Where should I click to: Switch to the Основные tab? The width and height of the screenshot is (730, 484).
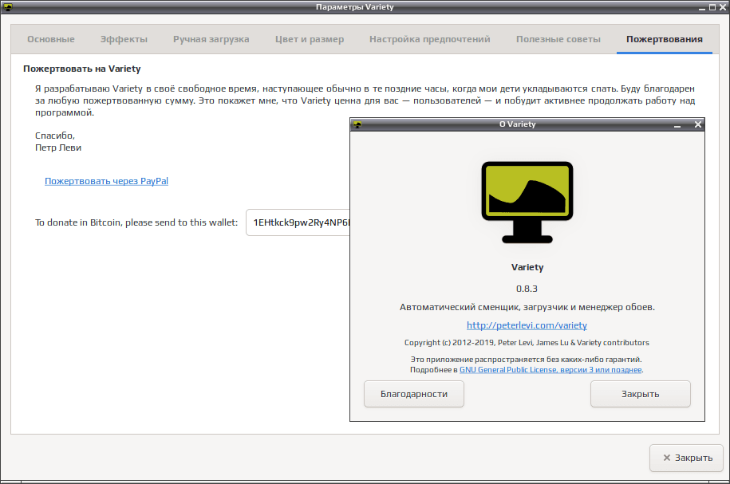click(51, 39)
